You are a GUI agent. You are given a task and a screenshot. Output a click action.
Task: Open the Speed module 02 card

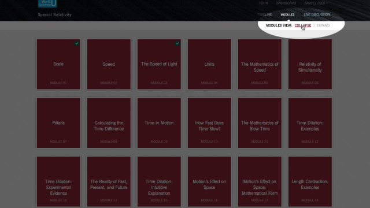point(109,64)
